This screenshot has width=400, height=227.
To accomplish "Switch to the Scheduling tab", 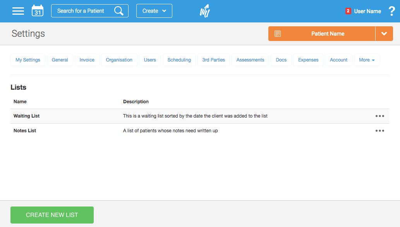I will pos(179,60).
